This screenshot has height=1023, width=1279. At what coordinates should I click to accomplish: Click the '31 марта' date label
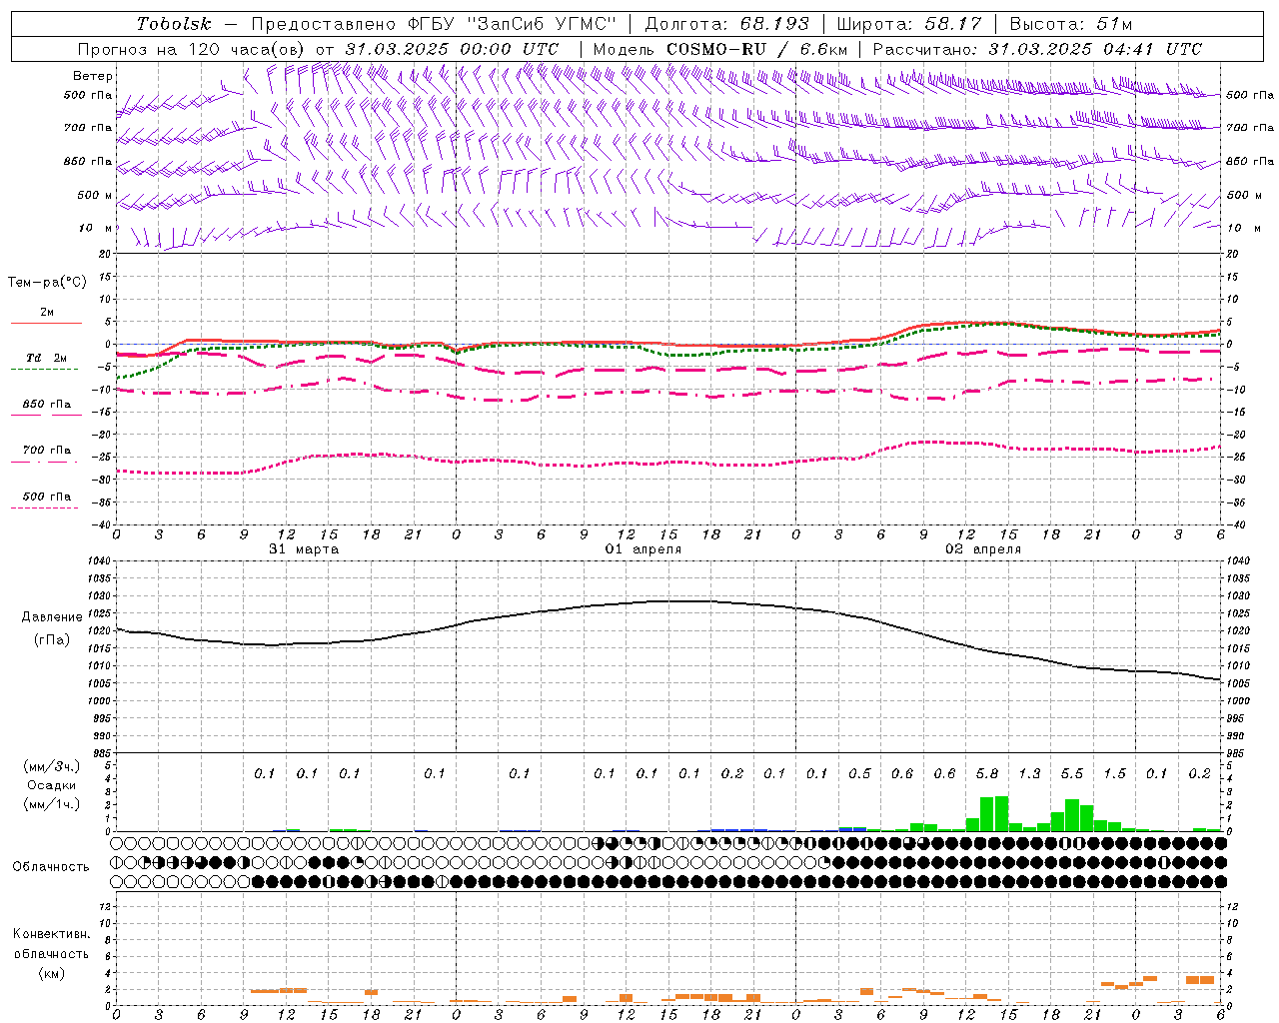coord(304,549)
